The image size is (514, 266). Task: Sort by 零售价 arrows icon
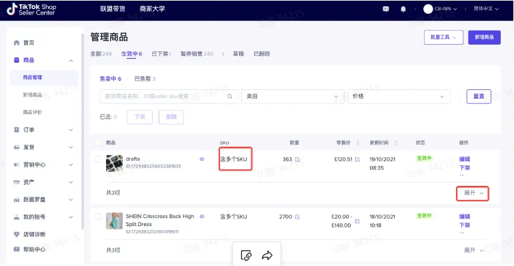[x=357, y=143]
